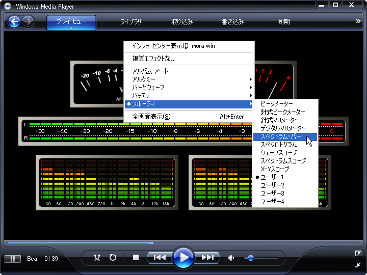Click the elapsed time 01:39
The height and width of the screenshot is (275, 367).
pos(51,259)
